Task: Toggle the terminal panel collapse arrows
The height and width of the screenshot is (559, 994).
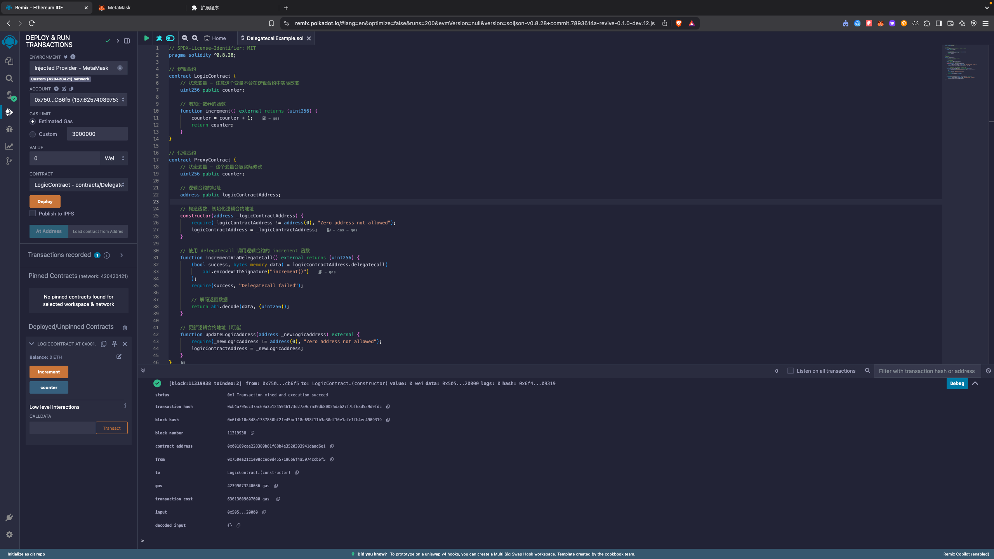Action: 143,371
